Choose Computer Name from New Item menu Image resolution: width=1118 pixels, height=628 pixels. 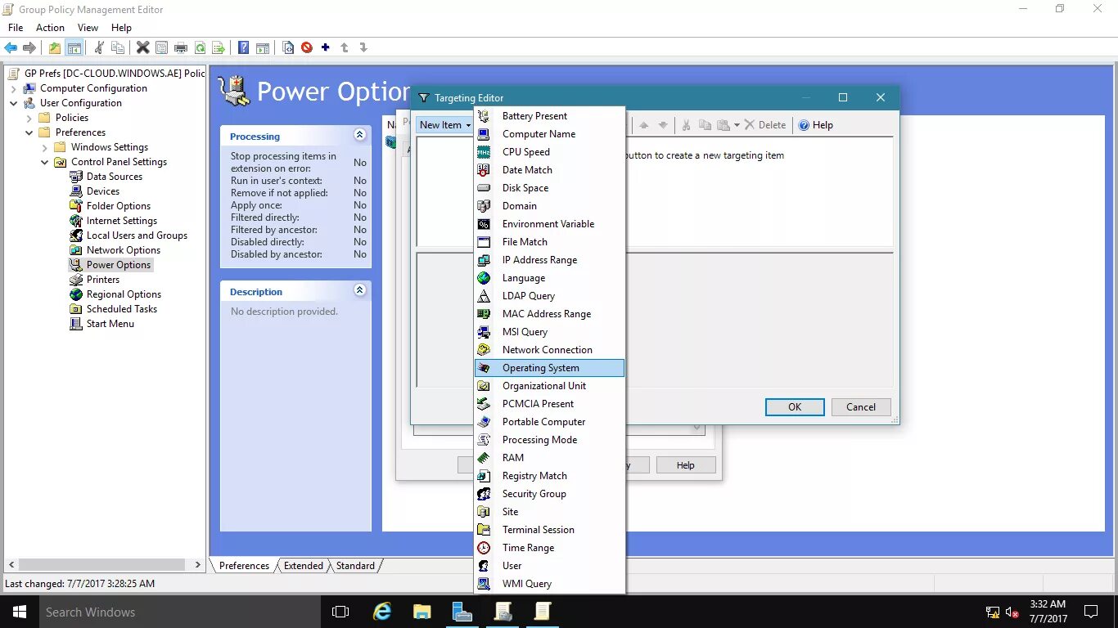pyautogui.click(x=549, y=134)
